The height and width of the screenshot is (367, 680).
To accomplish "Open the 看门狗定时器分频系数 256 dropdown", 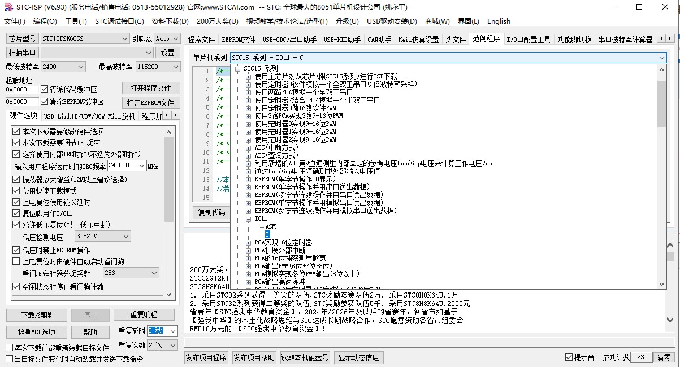I will coord(131,273).
